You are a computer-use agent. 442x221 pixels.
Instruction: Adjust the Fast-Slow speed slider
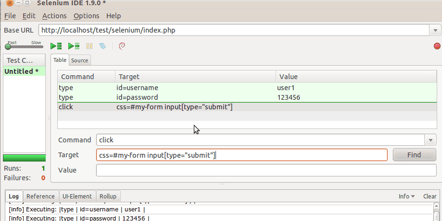pos(24,47)
